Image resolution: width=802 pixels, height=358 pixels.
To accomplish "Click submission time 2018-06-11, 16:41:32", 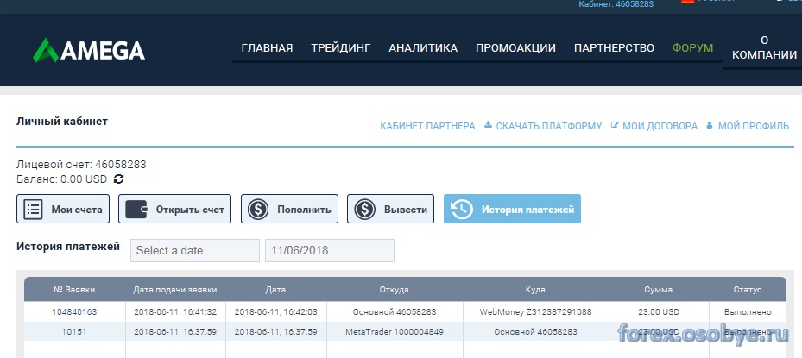I will (x=175, y=311).
